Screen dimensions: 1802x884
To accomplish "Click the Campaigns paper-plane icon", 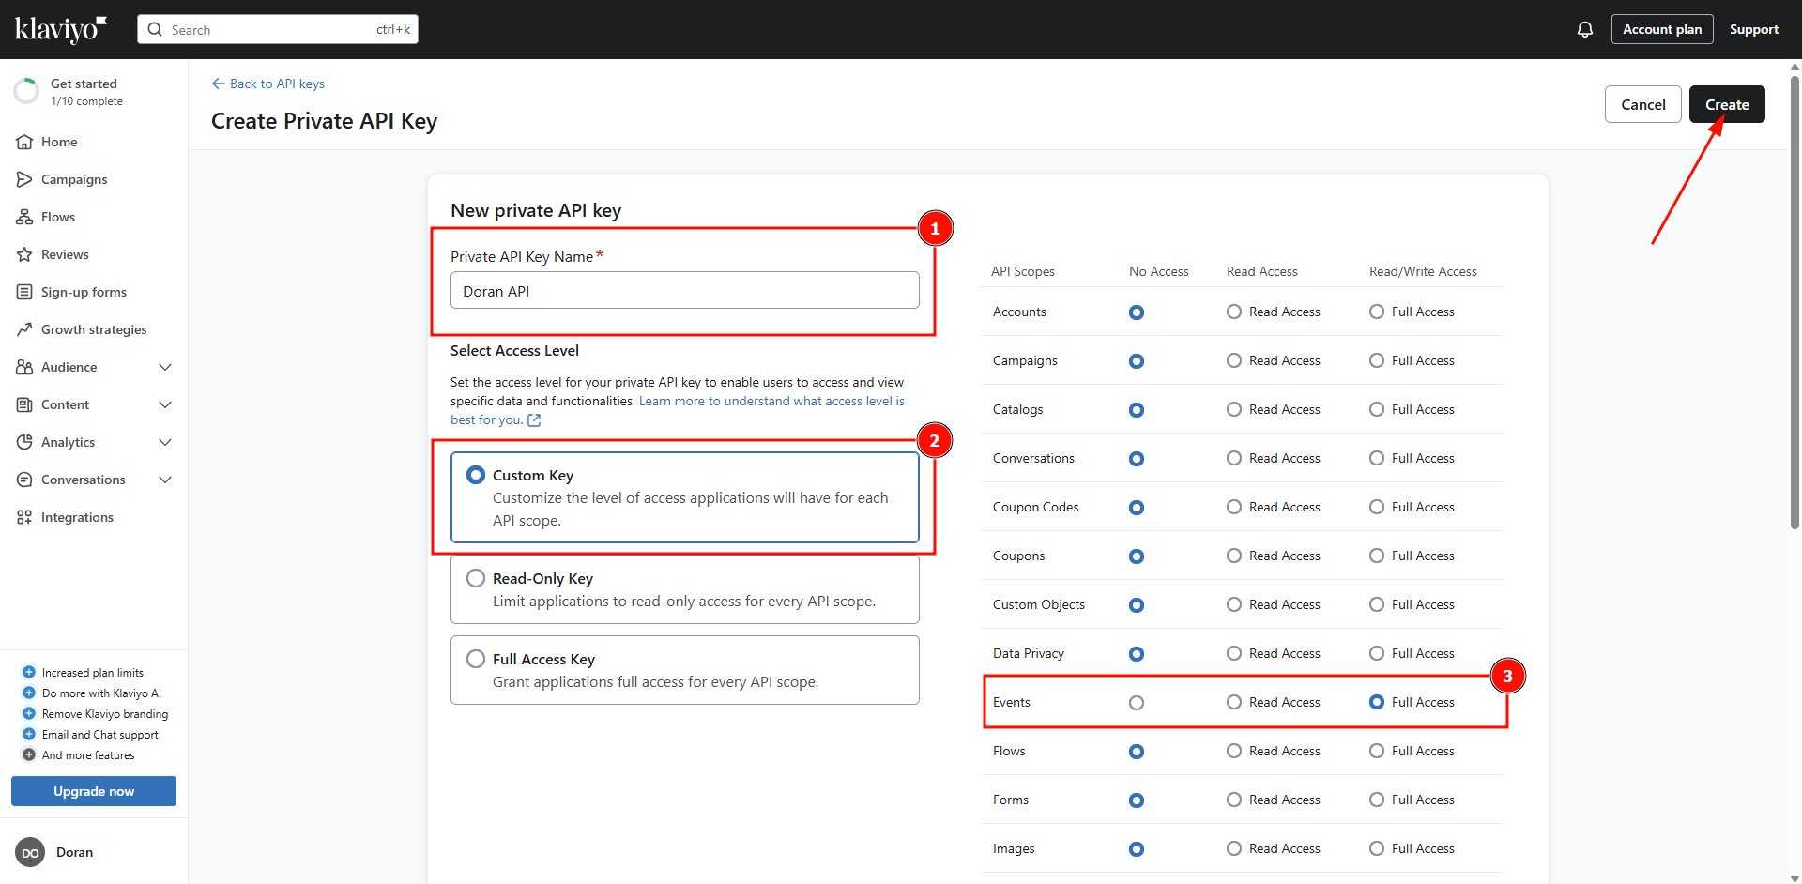I will point(24,179).
